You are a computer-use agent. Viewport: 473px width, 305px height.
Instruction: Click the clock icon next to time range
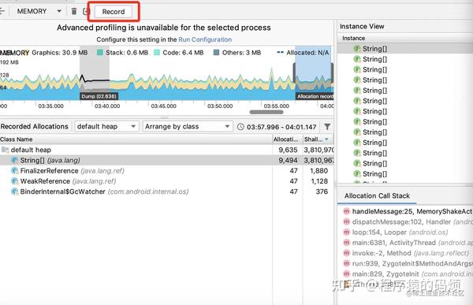coord(240,127)
